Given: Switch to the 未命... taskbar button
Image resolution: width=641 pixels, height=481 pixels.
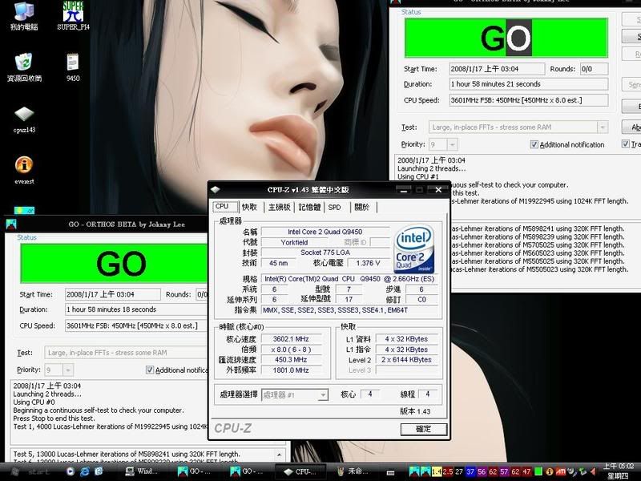Looking at the screenshot, I should click(353, 471).
